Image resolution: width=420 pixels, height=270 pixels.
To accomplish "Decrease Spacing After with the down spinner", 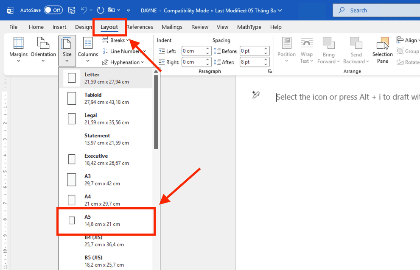I will 266,64.
